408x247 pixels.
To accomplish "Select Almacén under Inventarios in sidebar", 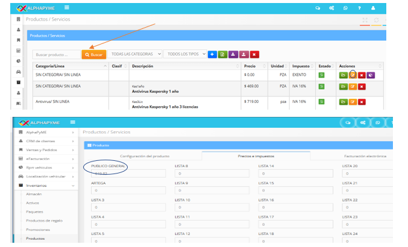I will (33, 194).
